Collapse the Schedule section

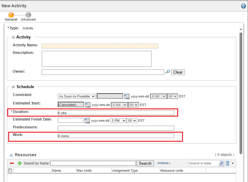(13, 87)
